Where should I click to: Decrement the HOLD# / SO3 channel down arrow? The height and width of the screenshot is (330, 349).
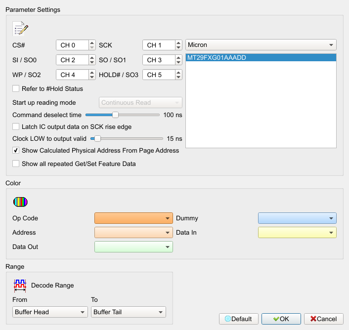178,78
